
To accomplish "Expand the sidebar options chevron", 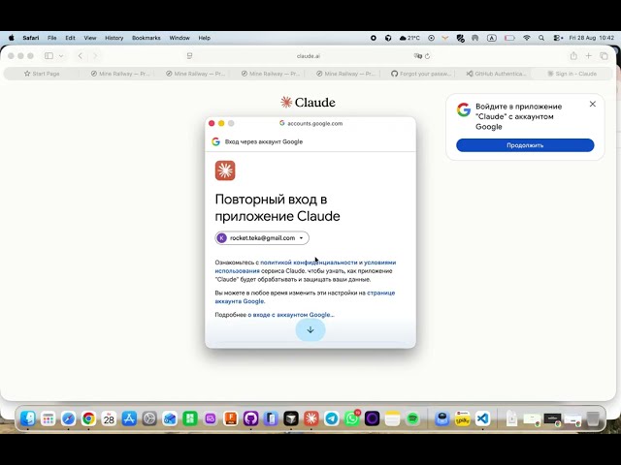I will coord(61,56).
